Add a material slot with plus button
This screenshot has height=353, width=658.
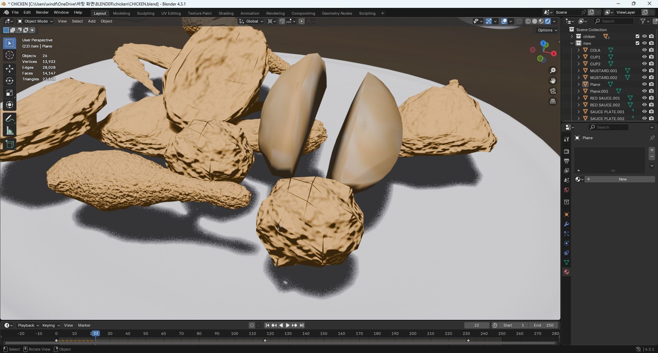tap(652, 150)
